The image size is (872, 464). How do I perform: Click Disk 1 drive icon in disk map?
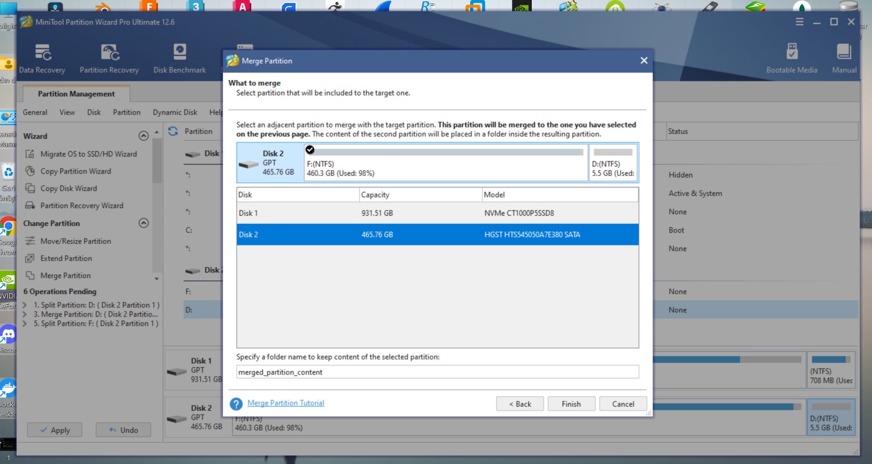[x=177, y=372]
